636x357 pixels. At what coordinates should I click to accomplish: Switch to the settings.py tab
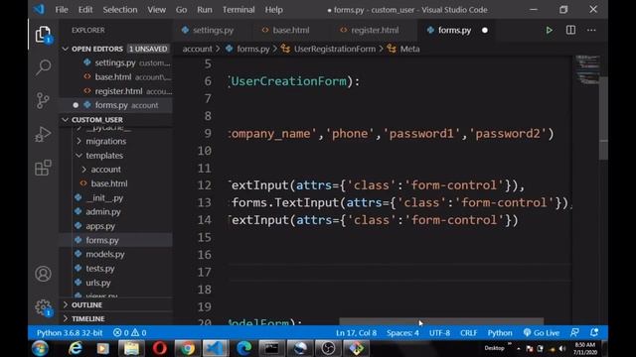pos(213,30)
